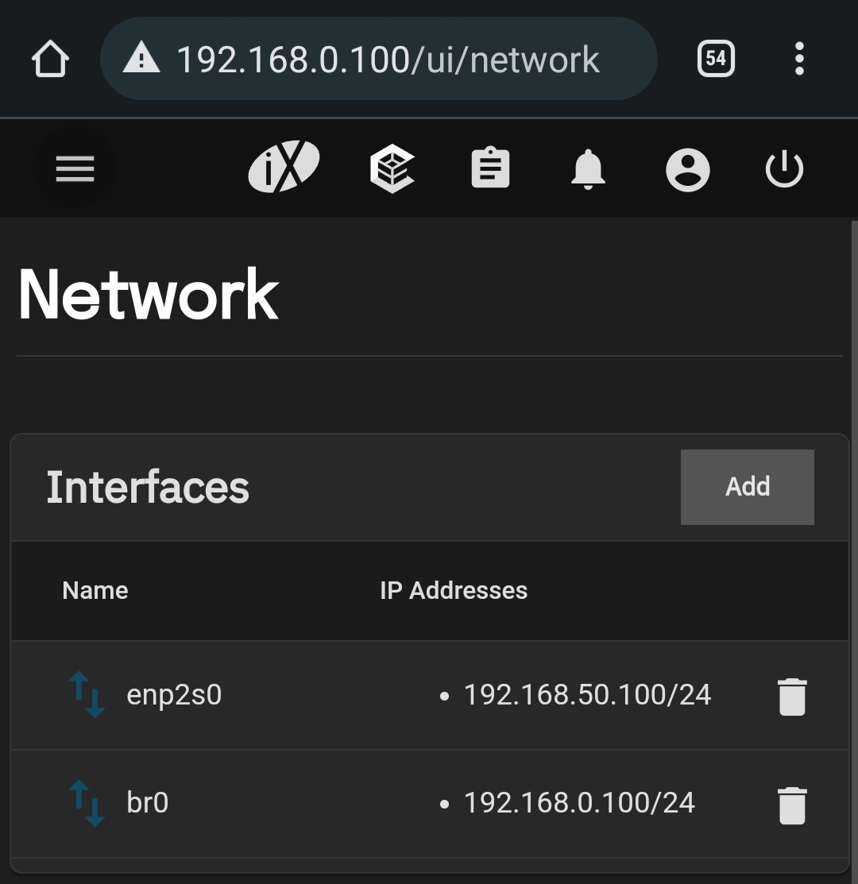
Task: Click the Add interface button
Action: click(x=748, y=487)
